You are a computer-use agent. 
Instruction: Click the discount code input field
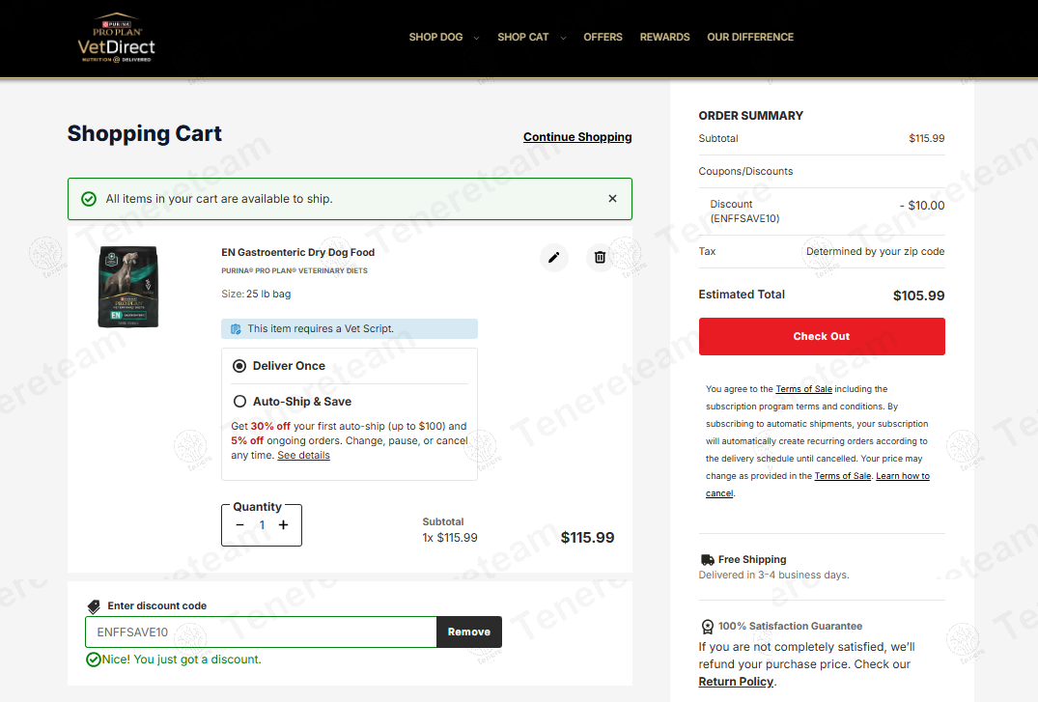(261, 632)
